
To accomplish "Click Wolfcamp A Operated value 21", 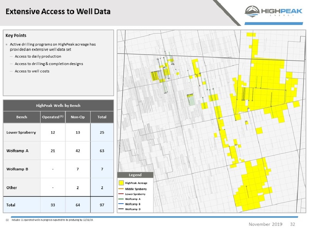I will coord(53,151).
